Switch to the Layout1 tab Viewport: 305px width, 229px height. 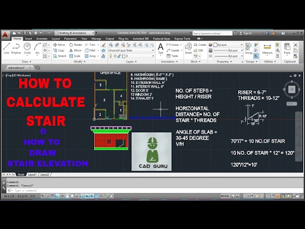32,174
